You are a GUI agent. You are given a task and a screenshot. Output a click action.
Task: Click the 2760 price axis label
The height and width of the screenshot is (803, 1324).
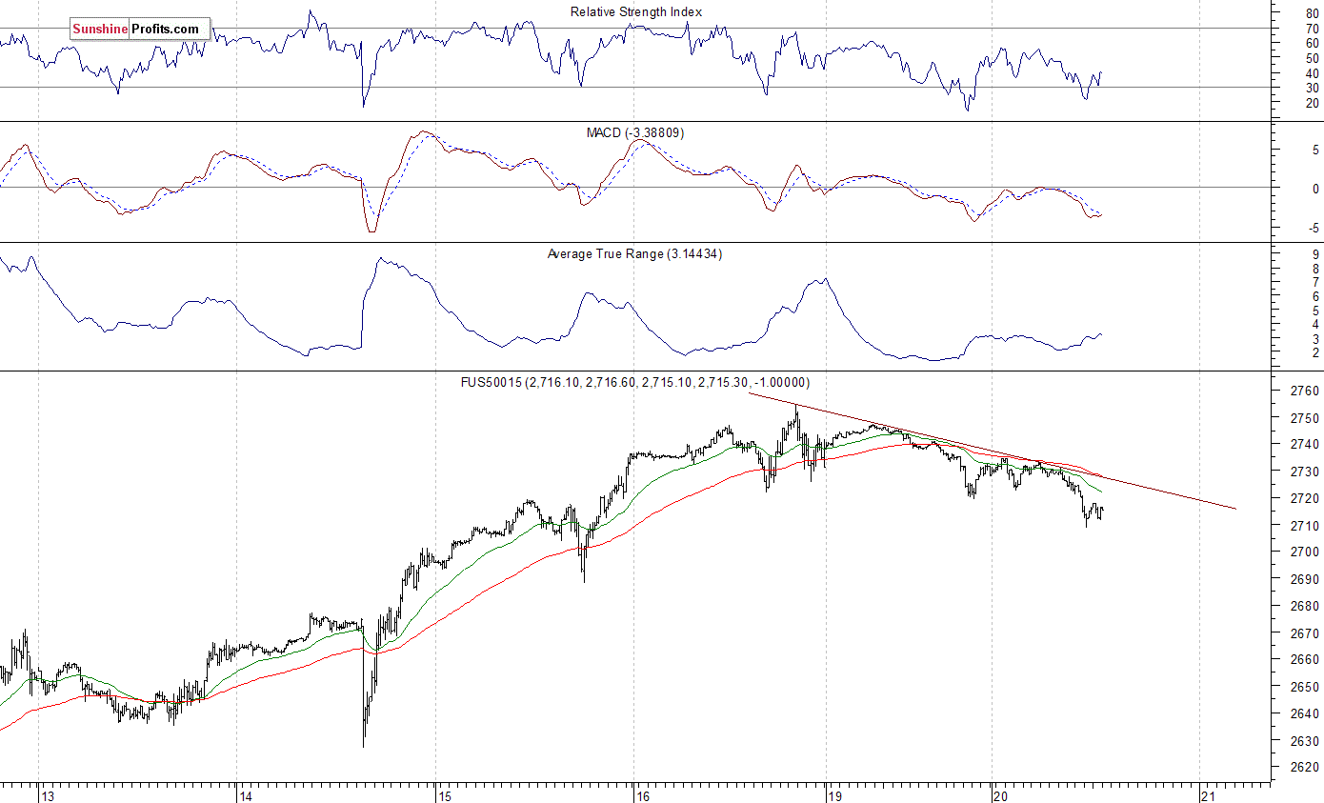click(1305, 391)
